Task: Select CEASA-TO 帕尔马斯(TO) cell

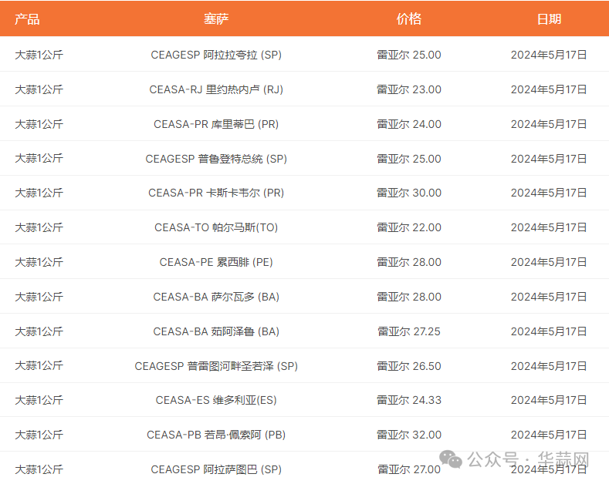Action: pyautogui.click(x=216, y=227)
